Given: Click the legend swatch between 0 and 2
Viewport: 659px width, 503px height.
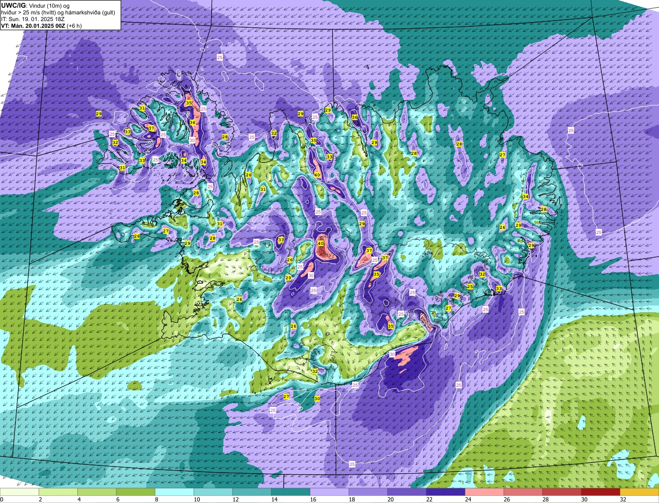Looking at the screenshot, I should tap(19, 492).
